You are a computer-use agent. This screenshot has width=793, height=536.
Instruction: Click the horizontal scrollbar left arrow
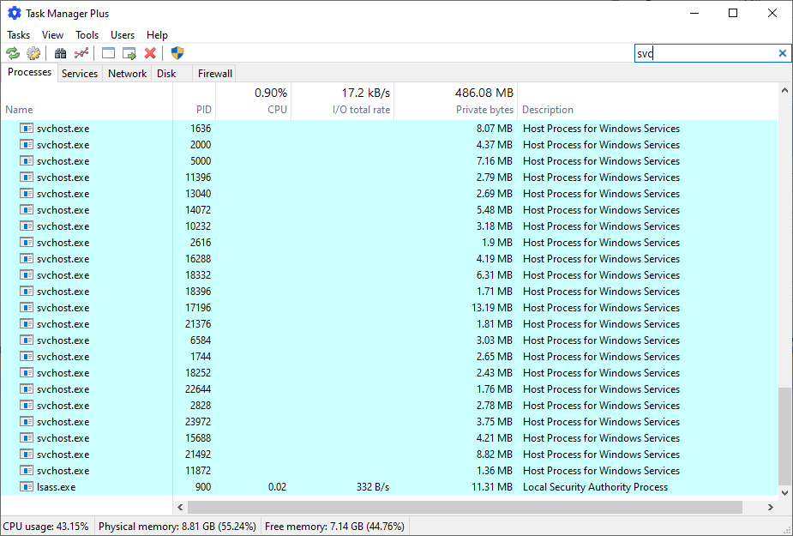pyautogui.click(x=180, y=507)
